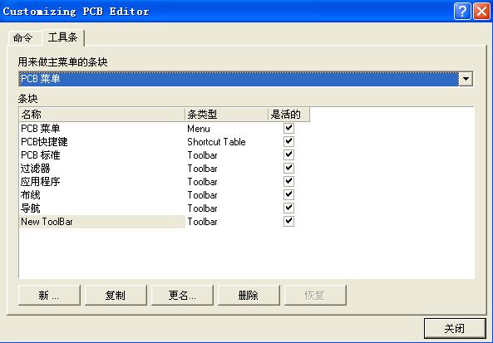Image resolution: width=493 pixels, height=343 pixels.
Task: Toggle the 过滤器 toolbar checkbox
Action: [x=288, y=168]
